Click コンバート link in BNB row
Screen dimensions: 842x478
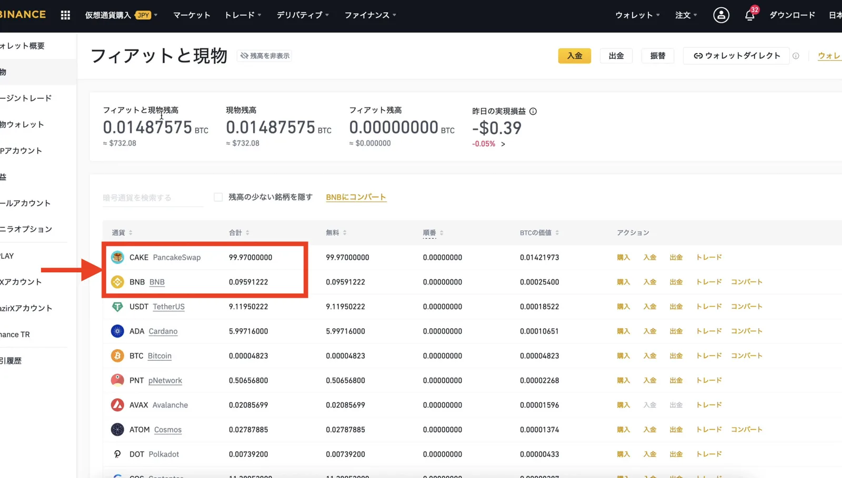746,282
